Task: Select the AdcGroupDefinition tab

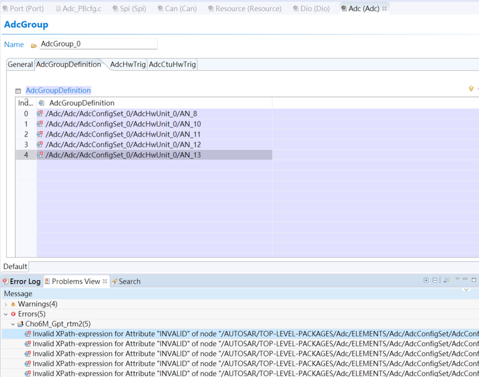Action: click(x=69, y=64)
